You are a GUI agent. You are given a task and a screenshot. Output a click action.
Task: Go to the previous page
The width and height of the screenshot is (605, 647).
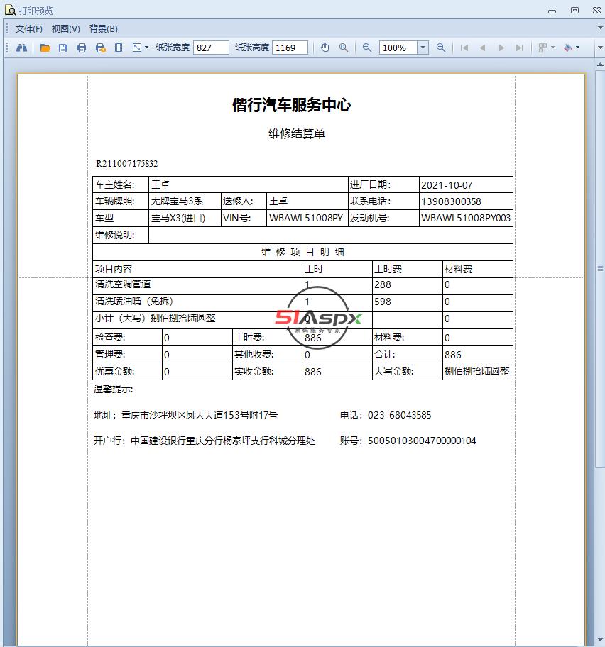[482, 48]
